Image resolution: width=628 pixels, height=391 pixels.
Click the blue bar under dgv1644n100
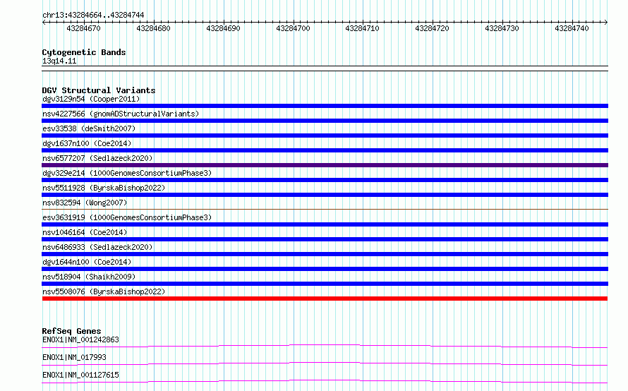point(325,269)
